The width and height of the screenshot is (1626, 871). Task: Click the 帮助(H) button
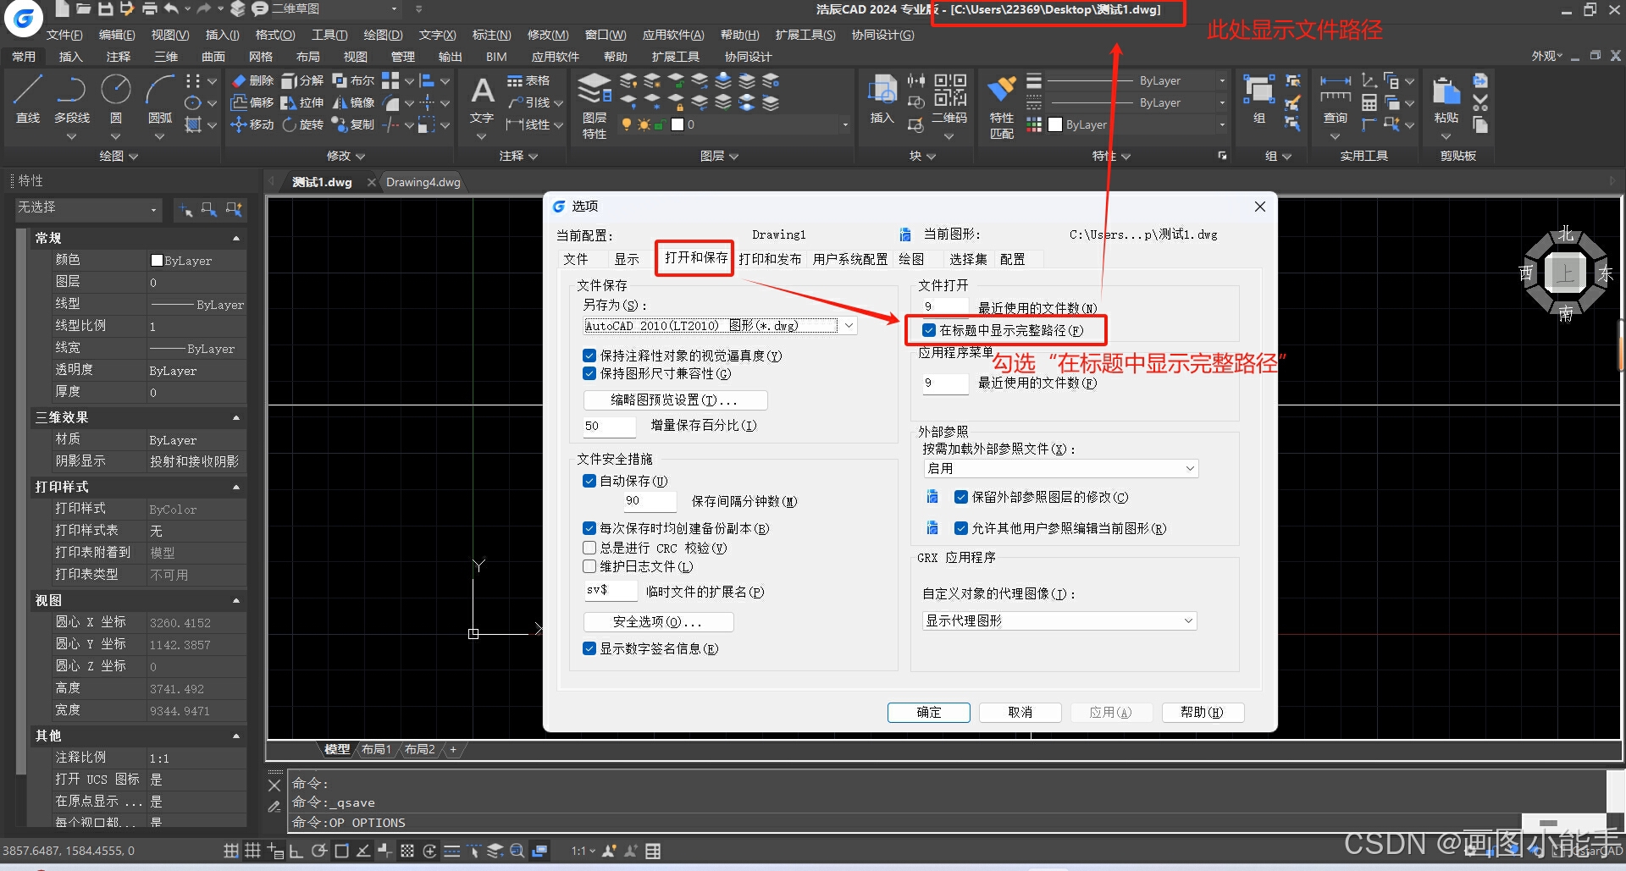coord(1203,712)
